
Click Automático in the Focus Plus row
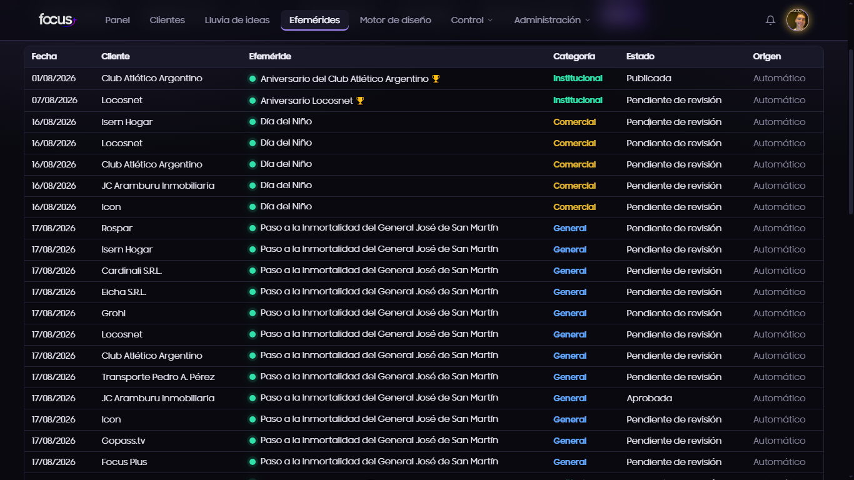tap(779, 462)
